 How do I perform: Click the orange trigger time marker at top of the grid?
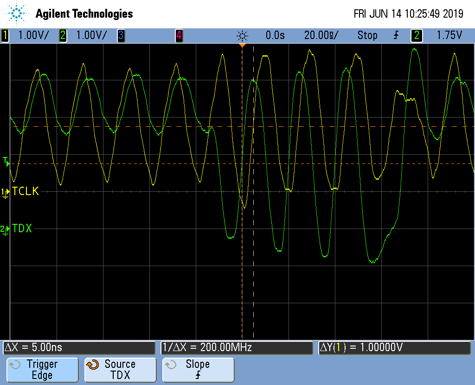242,46
